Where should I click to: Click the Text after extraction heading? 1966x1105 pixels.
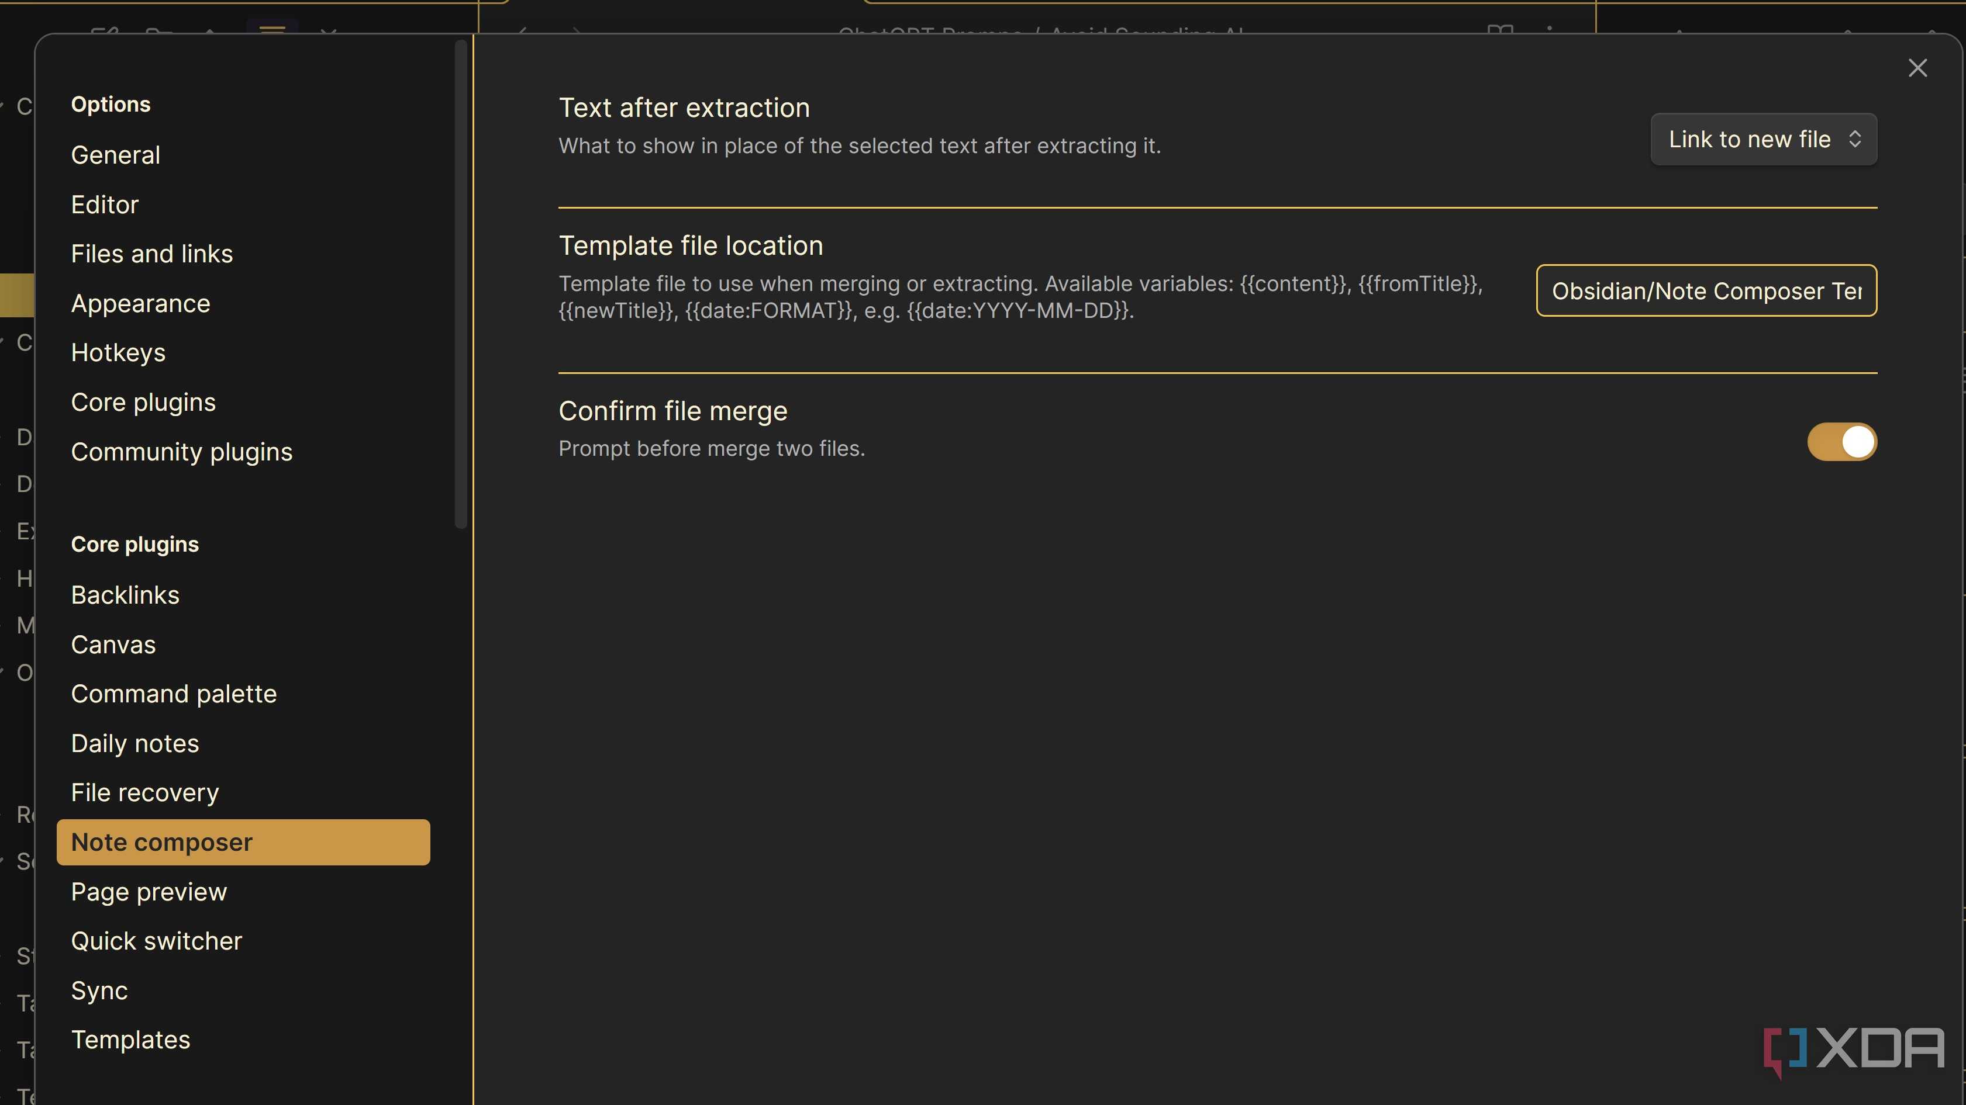point(684,108)
